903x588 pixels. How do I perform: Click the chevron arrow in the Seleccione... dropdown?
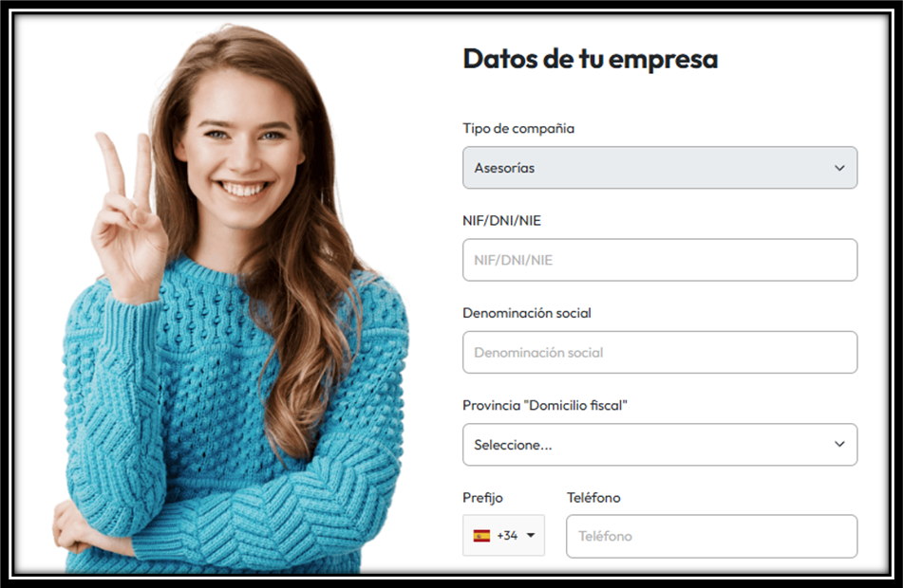[839, 444]
